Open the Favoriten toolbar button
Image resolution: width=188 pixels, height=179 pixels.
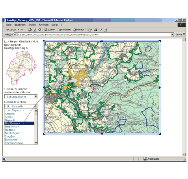pyautogui.click(x=64, y=30)
